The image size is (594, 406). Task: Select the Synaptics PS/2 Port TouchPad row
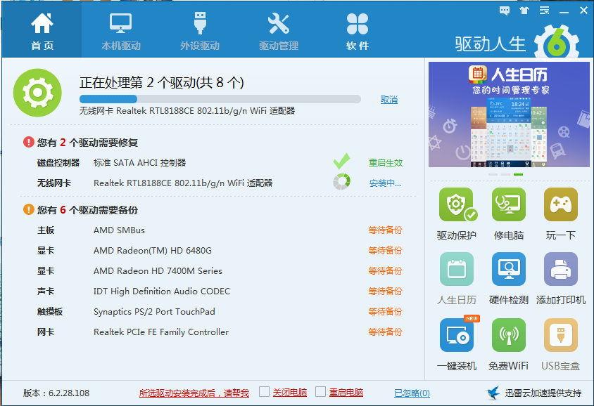220,312
